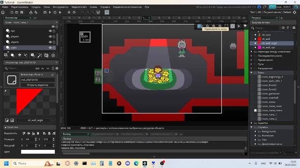300x168 pixels.
Task: Click the Цвет white color swatch
Action: tap(38, 152)
